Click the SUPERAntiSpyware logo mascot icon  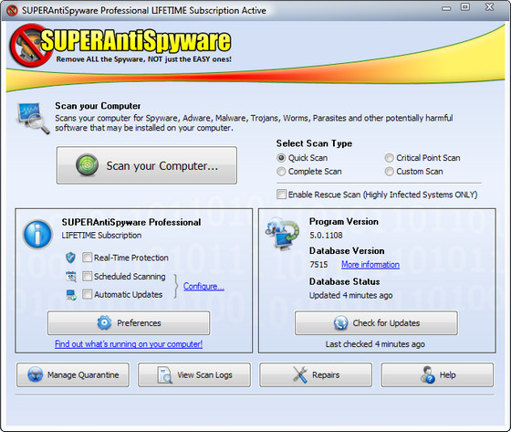(x=27, y=46)
